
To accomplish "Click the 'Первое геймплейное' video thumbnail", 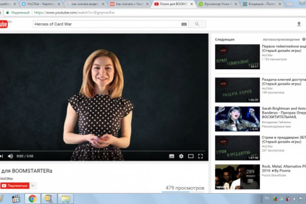I will coord(237,57).
